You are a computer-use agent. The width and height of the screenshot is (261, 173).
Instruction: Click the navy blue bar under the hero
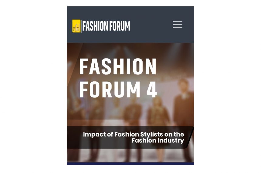point(130,164)
